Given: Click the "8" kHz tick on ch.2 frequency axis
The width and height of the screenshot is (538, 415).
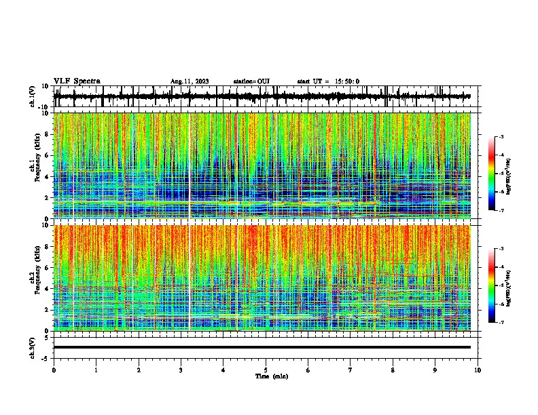Looking at the screenshot, I should tap(48, 247).
